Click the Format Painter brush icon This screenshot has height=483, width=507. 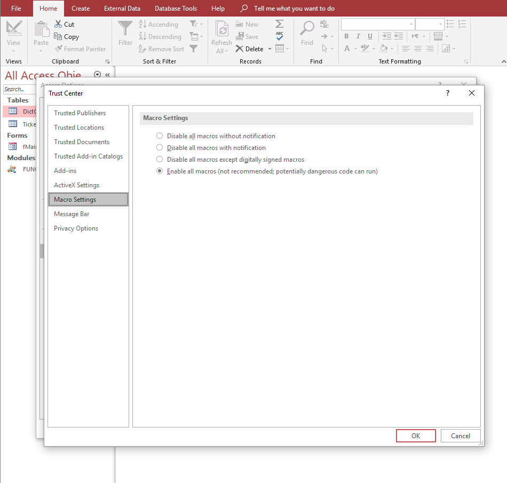click(x=59, y=49)
